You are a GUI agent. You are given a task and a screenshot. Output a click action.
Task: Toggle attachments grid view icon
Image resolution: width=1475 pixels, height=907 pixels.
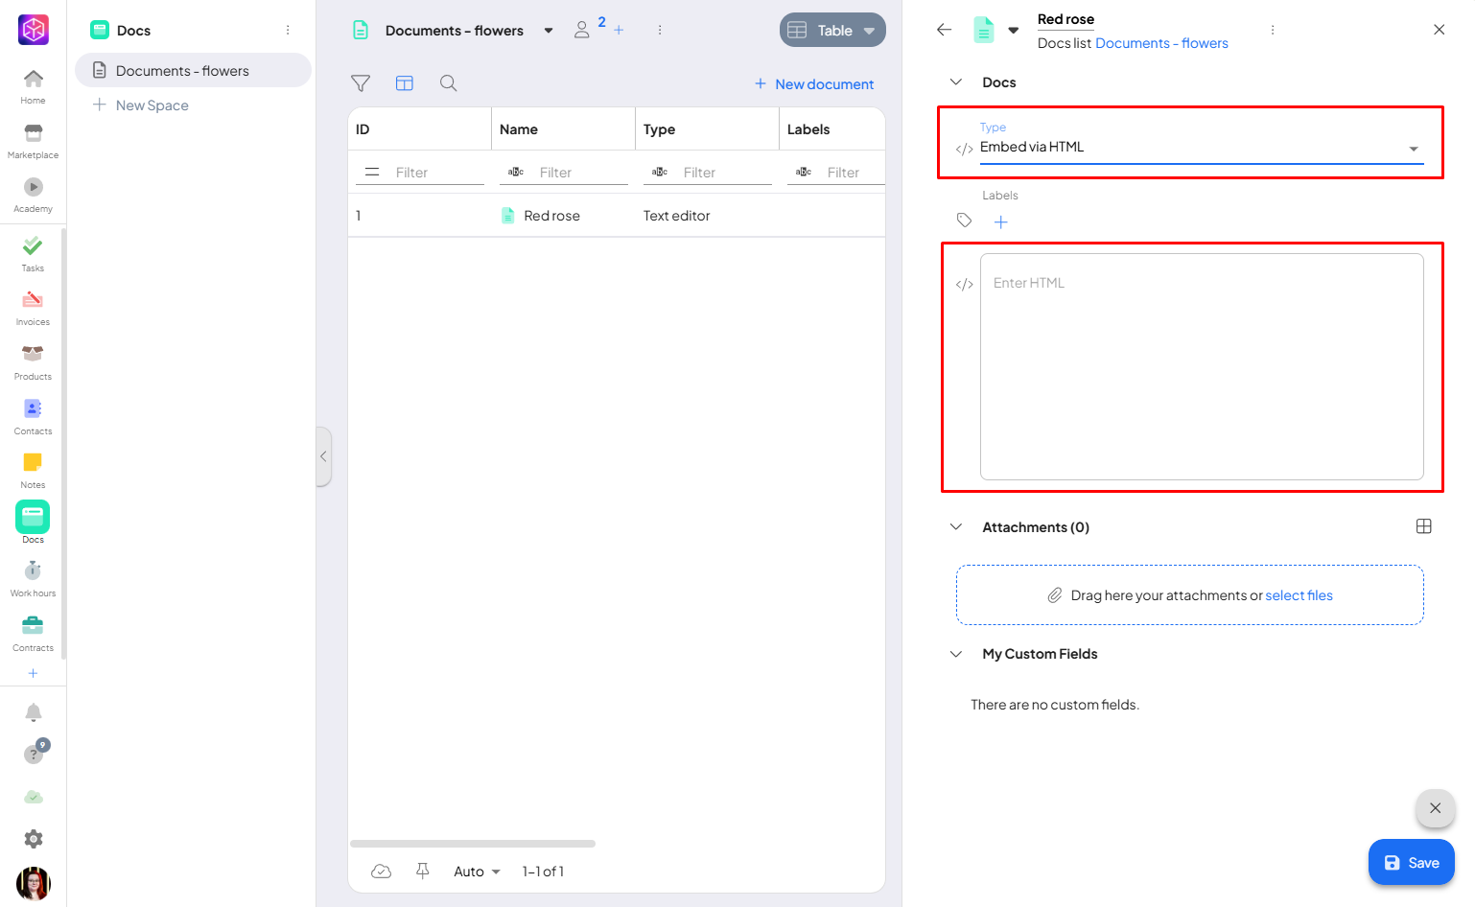[1423, 526]
